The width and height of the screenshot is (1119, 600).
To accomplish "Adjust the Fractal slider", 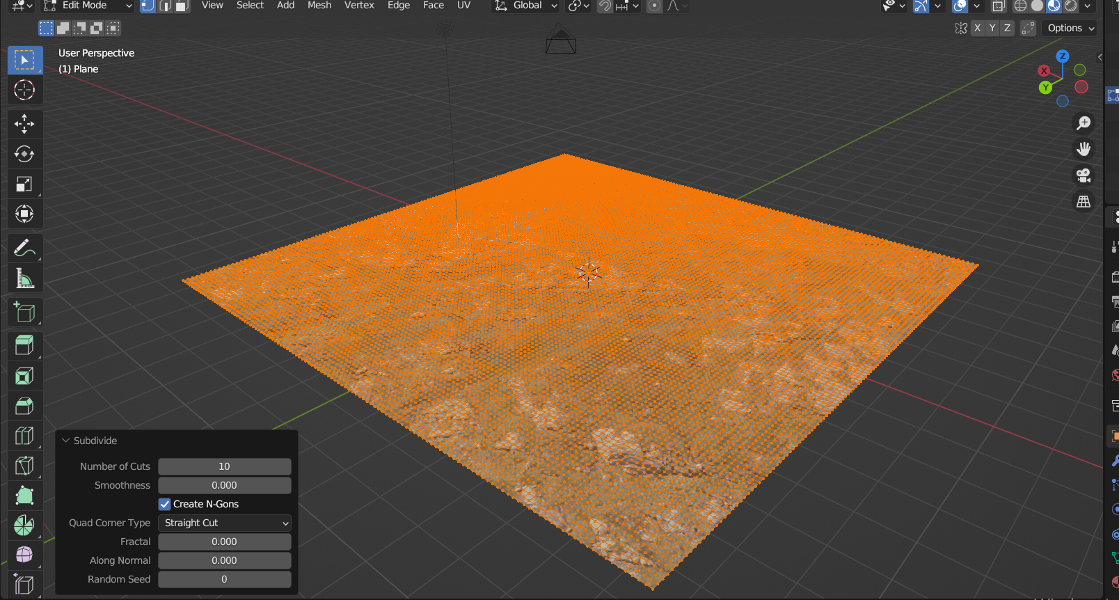I will pos(225,542).
